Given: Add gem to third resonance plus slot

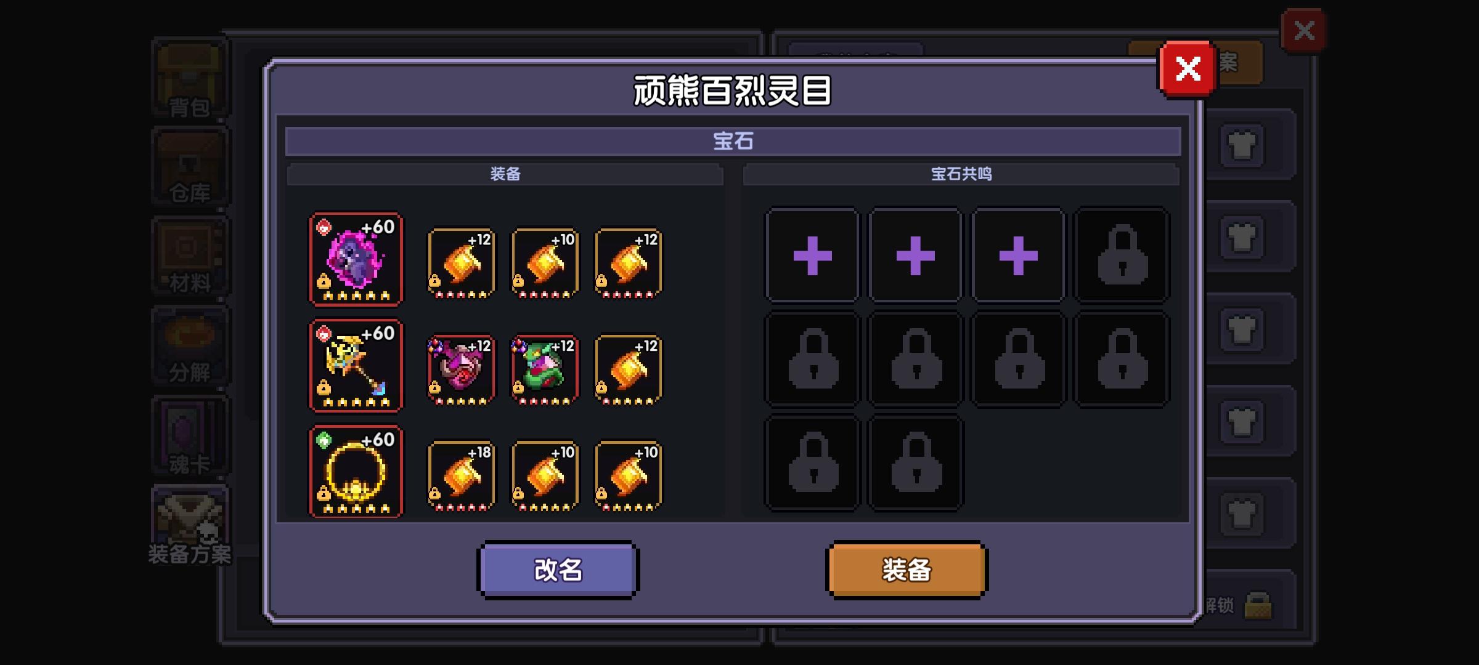Looking at the screenshot, I should tap(1018, 255).
